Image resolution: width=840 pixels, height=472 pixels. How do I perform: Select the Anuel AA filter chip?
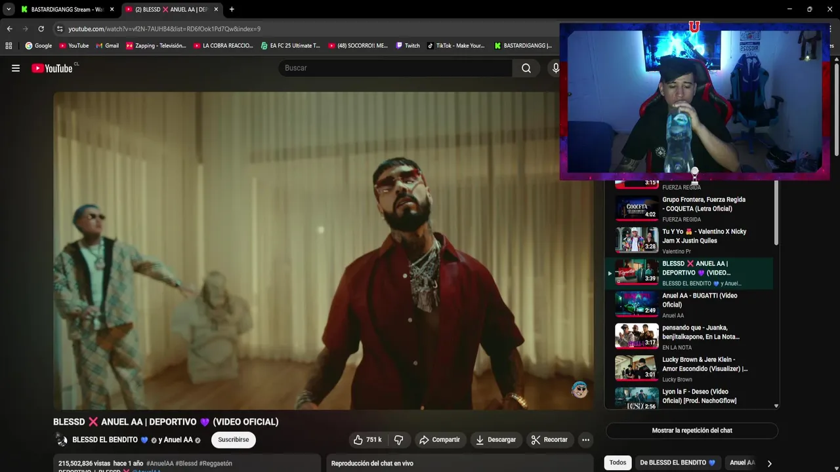[x=742, y=463]
